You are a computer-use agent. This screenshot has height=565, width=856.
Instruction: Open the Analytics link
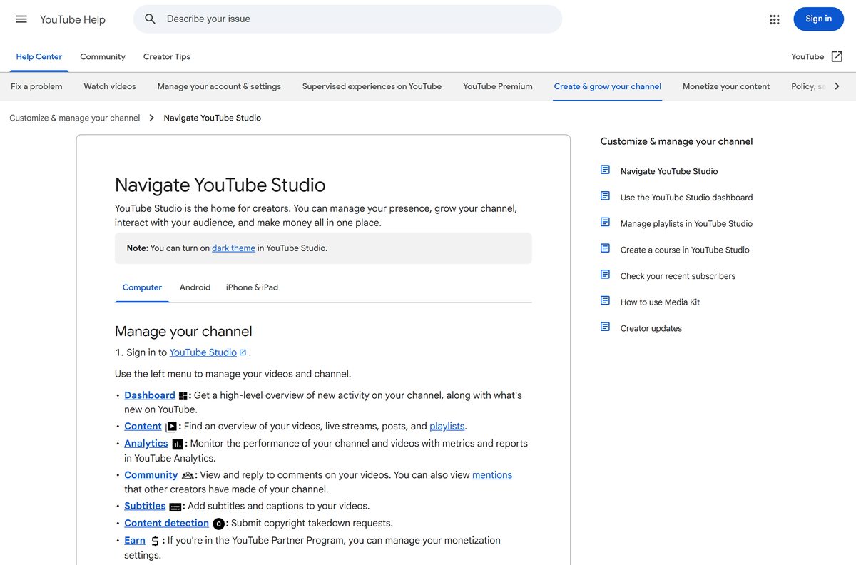point(146,444)
